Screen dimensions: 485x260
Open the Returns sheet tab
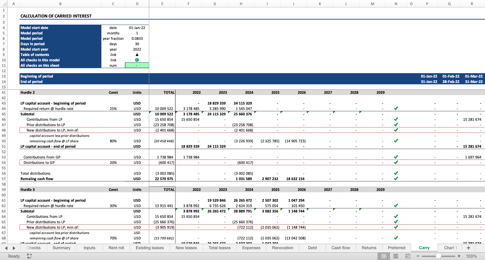(369, 248)
